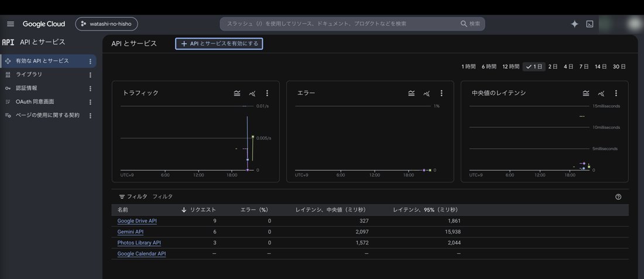The width and height of the screenshot is (644, 279).
Task: Select the 30 日 time range
Action: pyautogui.click(x=619, y=67)
